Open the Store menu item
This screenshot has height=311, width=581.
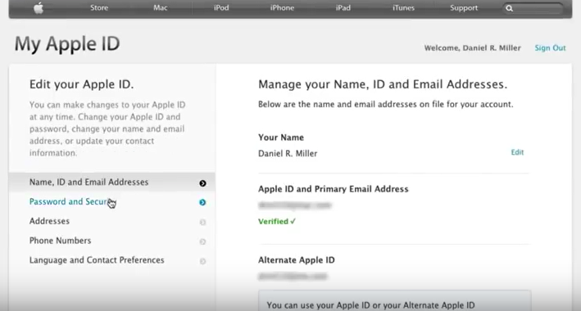pos(99,8)
